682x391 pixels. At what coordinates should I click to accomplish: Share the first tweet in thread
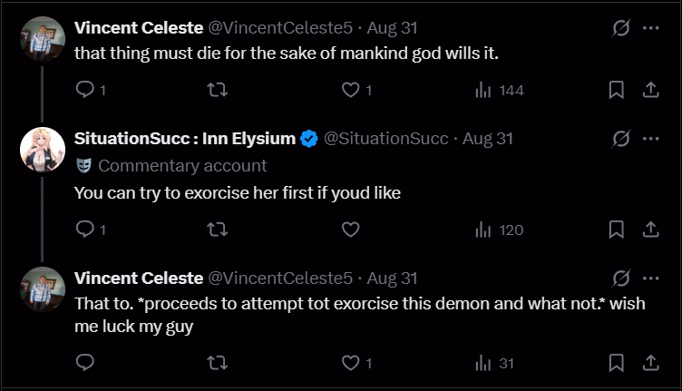point(650,90)
